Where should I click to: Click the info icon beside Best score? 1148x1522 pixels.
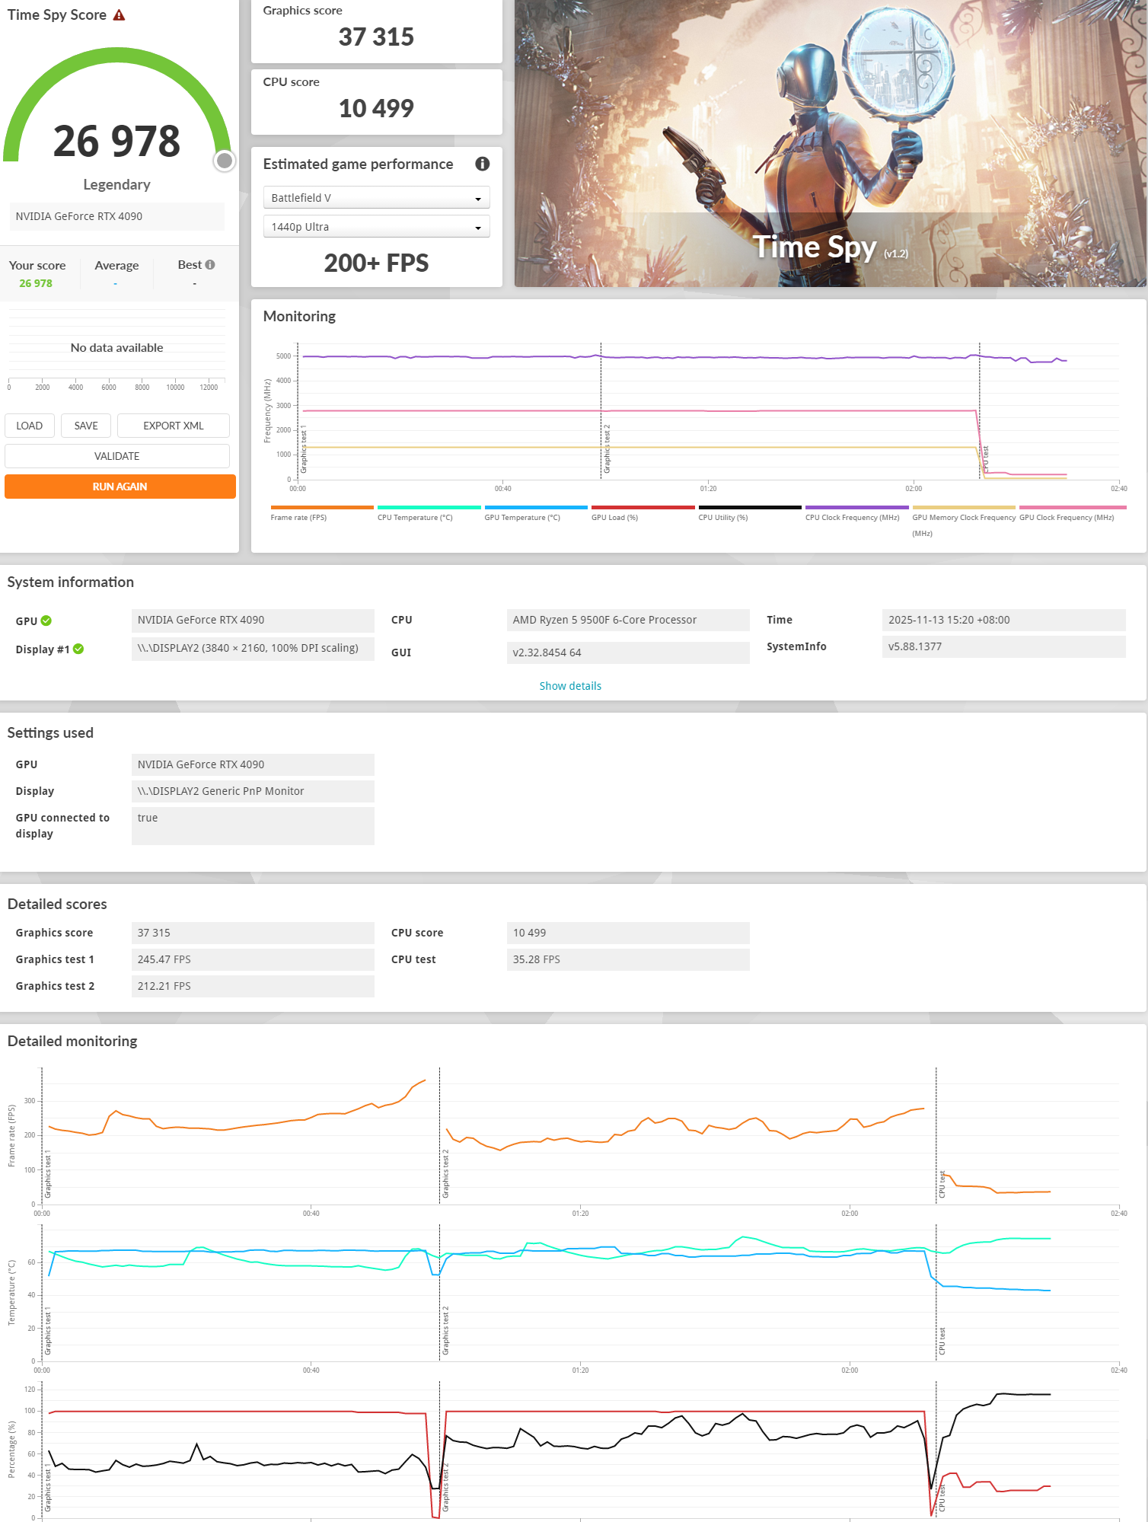click(210, 265)
